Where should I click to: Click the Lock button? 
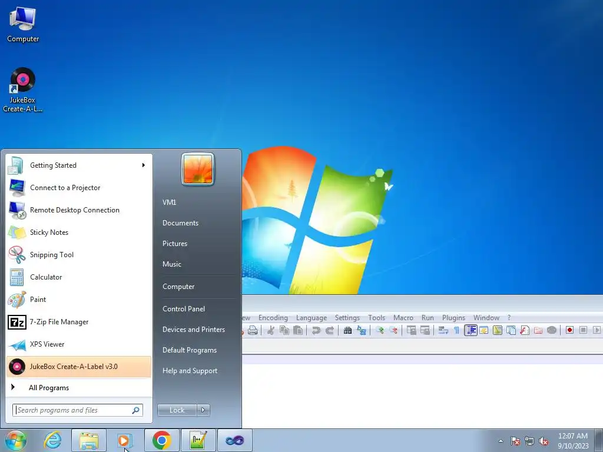click(177, 410)
